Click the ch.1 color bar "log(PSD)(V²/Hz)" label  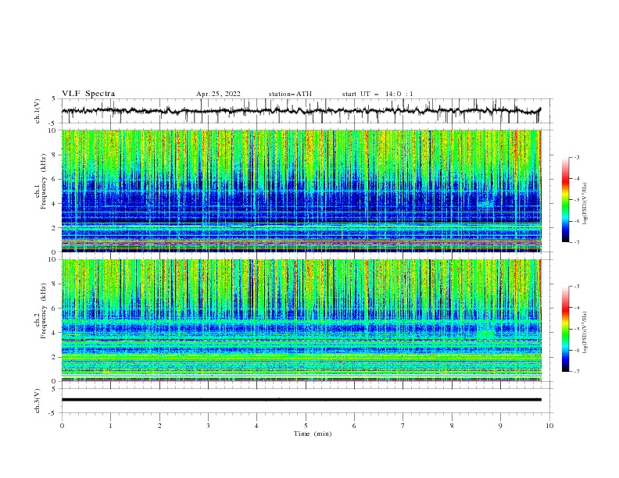(x=585, y=204)
